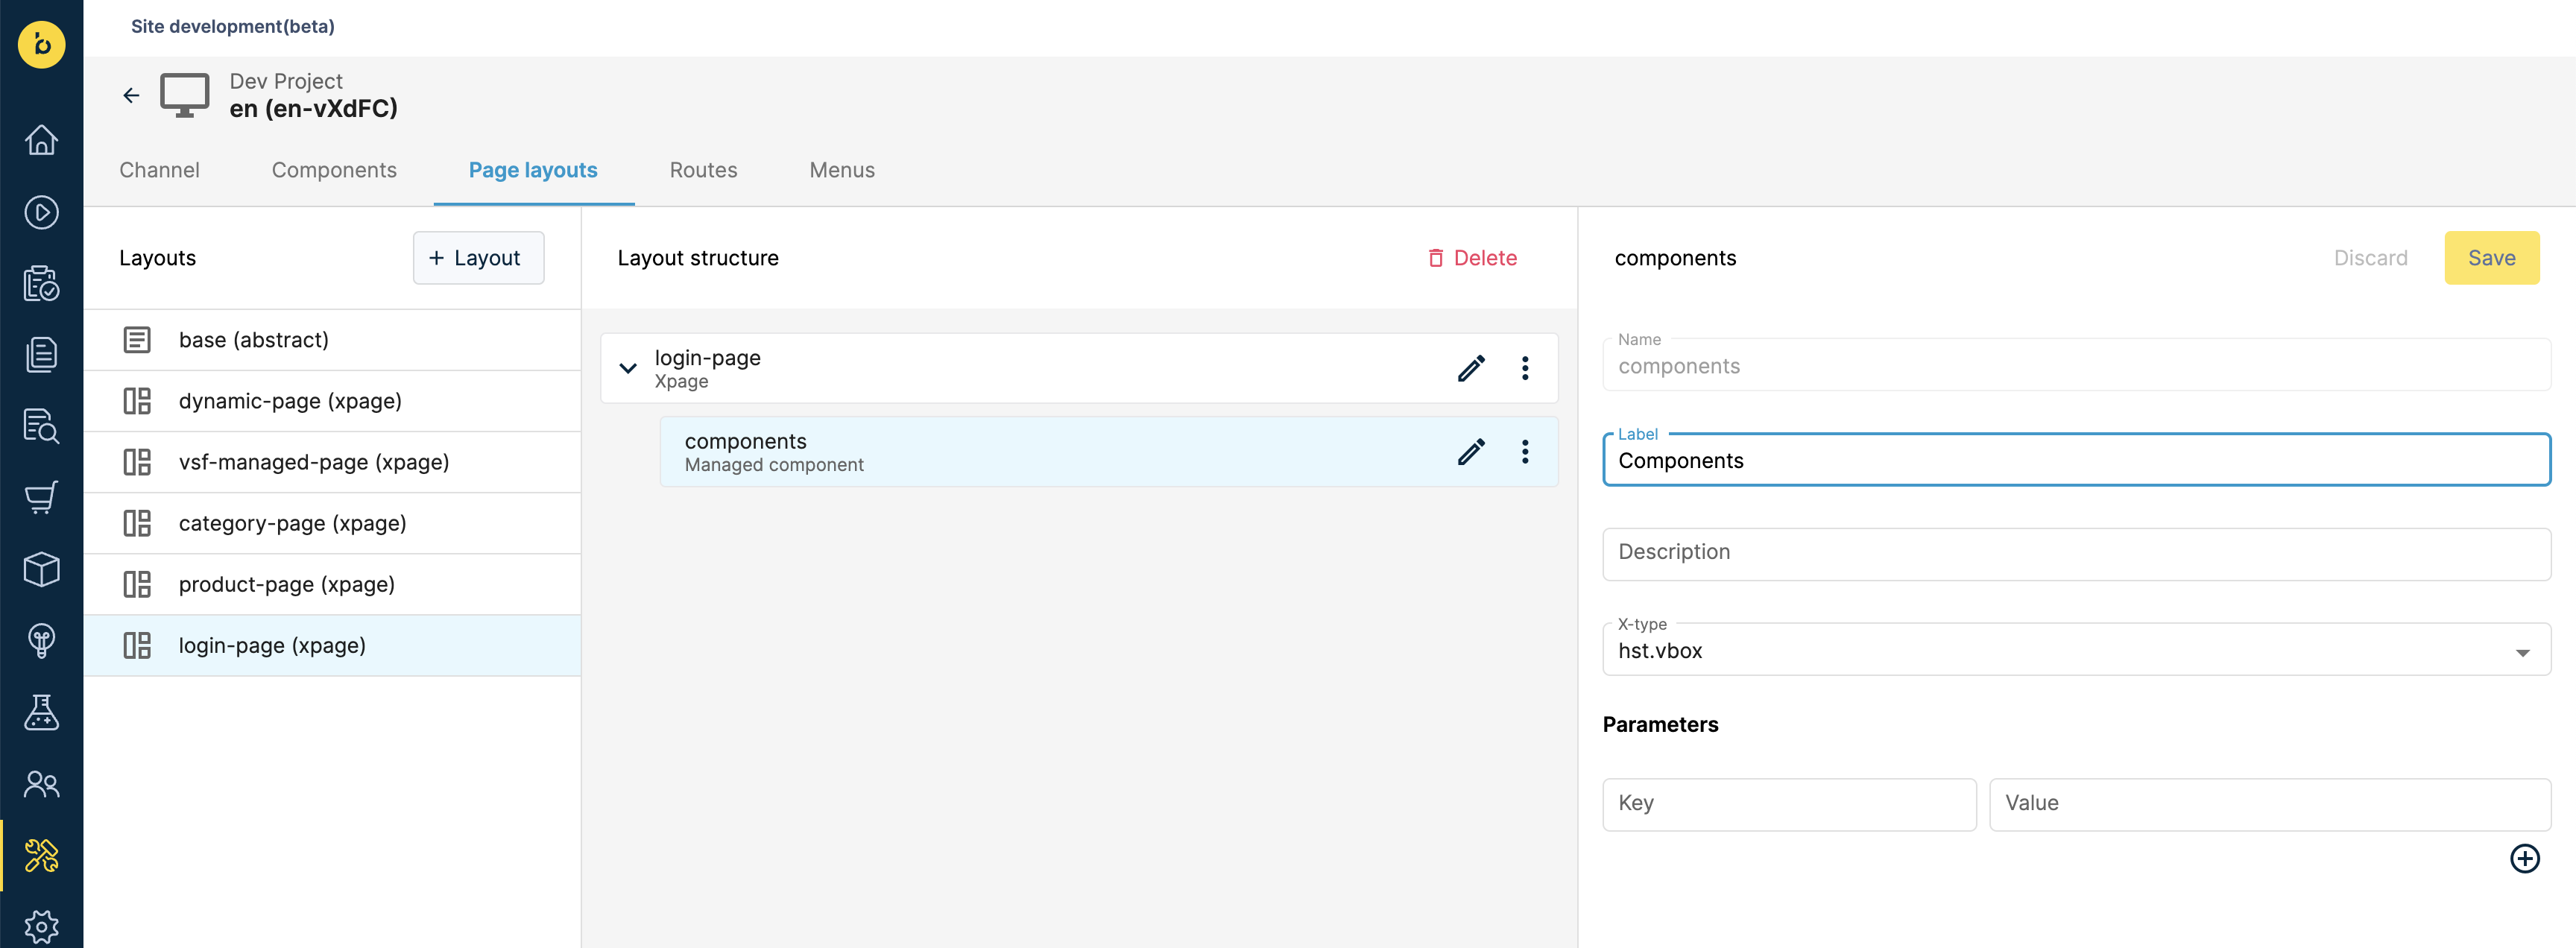Viewport: 2576px width, 948px height.
Task: Select the category-page (xpage) layout
Action: click(x=332, y=523)
